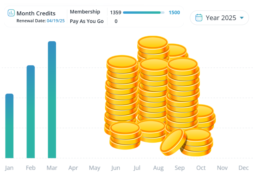Click the February bar in the chart
Image resolution: width=253 pixels, height=178 pixels.
[x=31, y=112]
